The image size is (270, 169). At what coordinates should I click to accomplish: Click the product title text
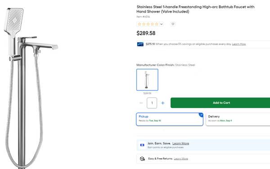[195, 9]
